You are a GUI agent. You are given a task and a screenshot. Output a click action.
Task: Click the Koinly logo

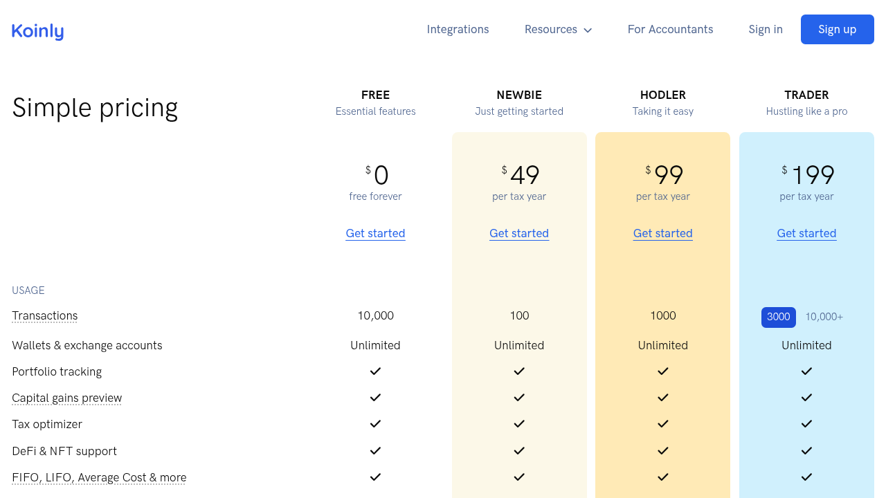click(x=37, y=31)
